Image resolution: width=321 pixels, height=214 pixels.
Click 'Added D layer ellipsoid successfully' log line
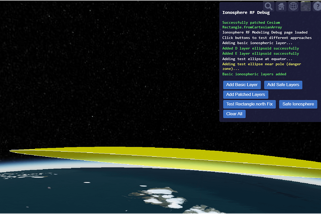pyautogui.click(x=261, y=48)
